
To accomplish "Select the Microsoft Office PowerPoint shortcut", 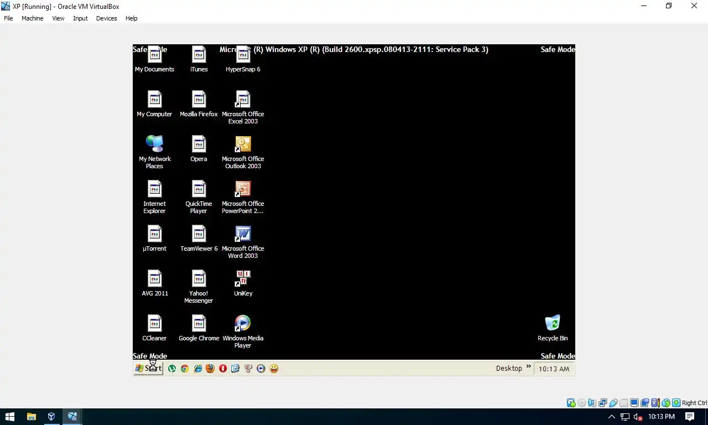I will coord(243,197).
